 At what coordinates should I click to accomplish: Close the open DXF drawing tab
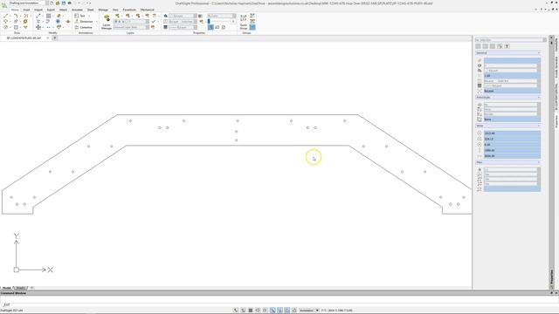point(47,38)
